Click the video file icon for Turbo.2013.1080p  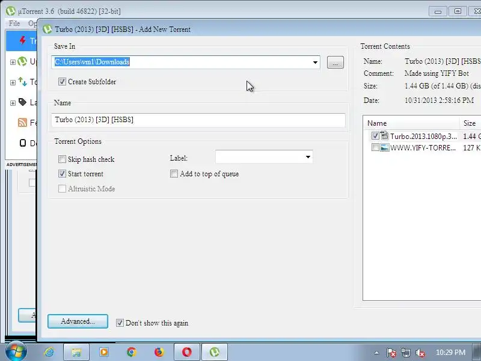click(x=384, y=135)
